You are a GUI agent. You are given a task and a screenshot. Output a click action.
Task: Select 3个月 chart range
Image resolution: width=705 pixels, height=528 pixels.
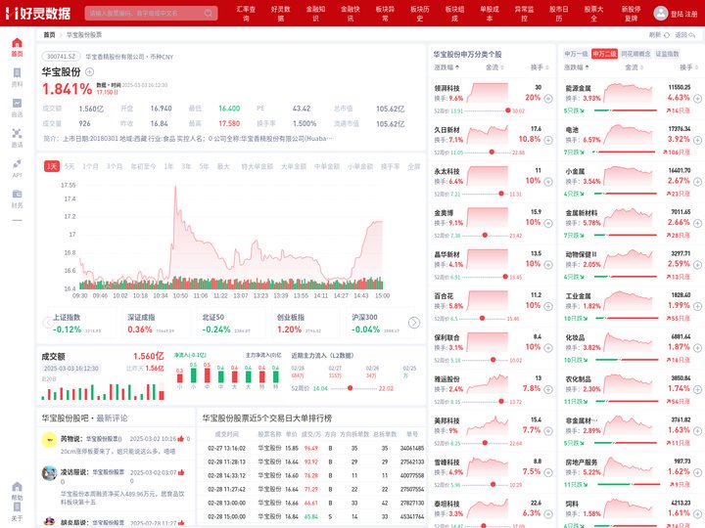click(115, 166)
